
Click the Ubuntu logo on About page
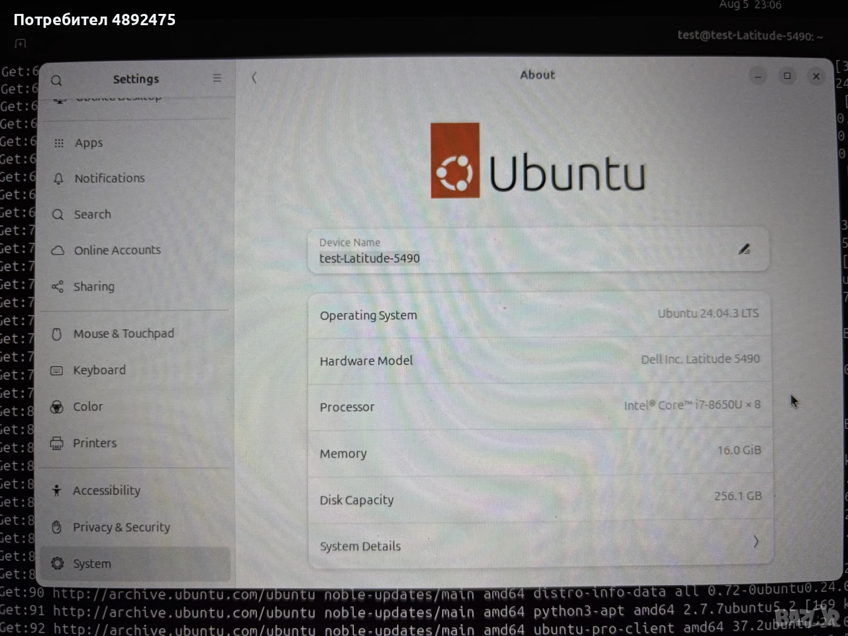537,160
